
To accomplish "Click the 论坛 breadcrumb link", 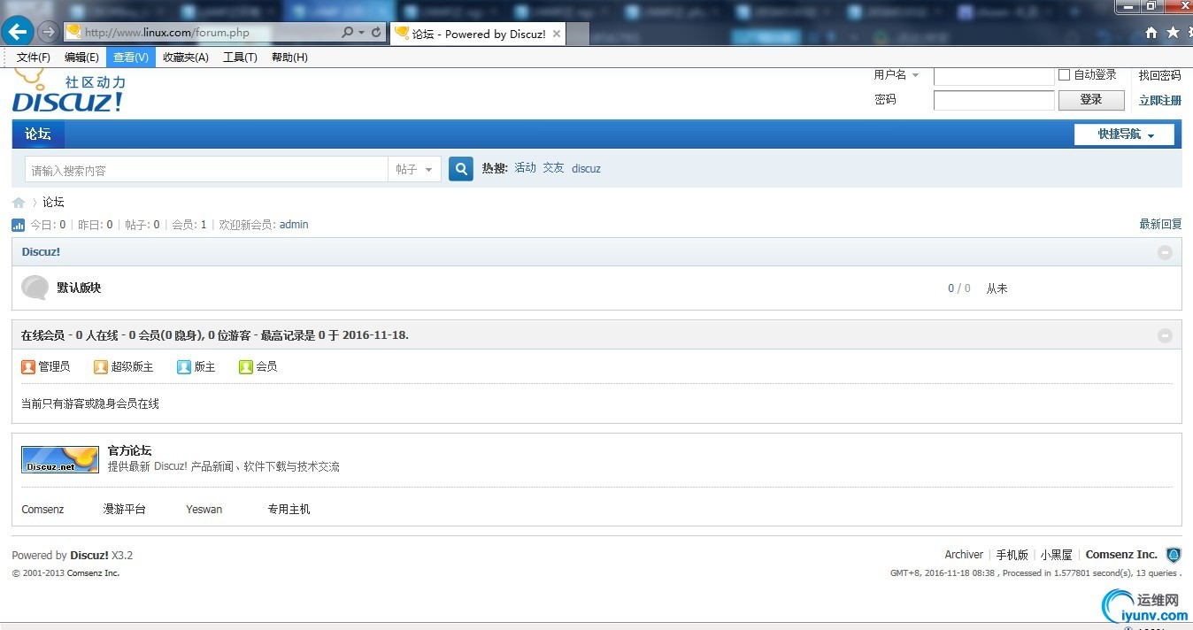I will pyautogui.click(x=53, y=203).
